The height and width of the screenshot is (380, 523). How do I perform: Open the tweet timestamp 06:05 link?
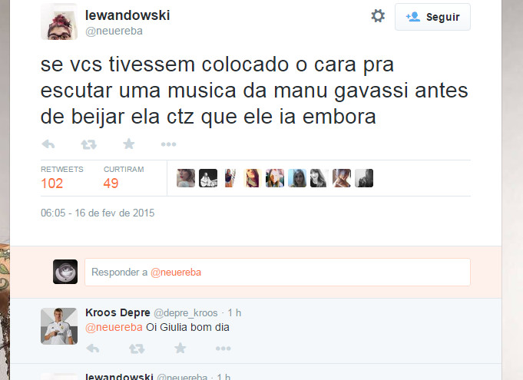click(x=98, y=213)
